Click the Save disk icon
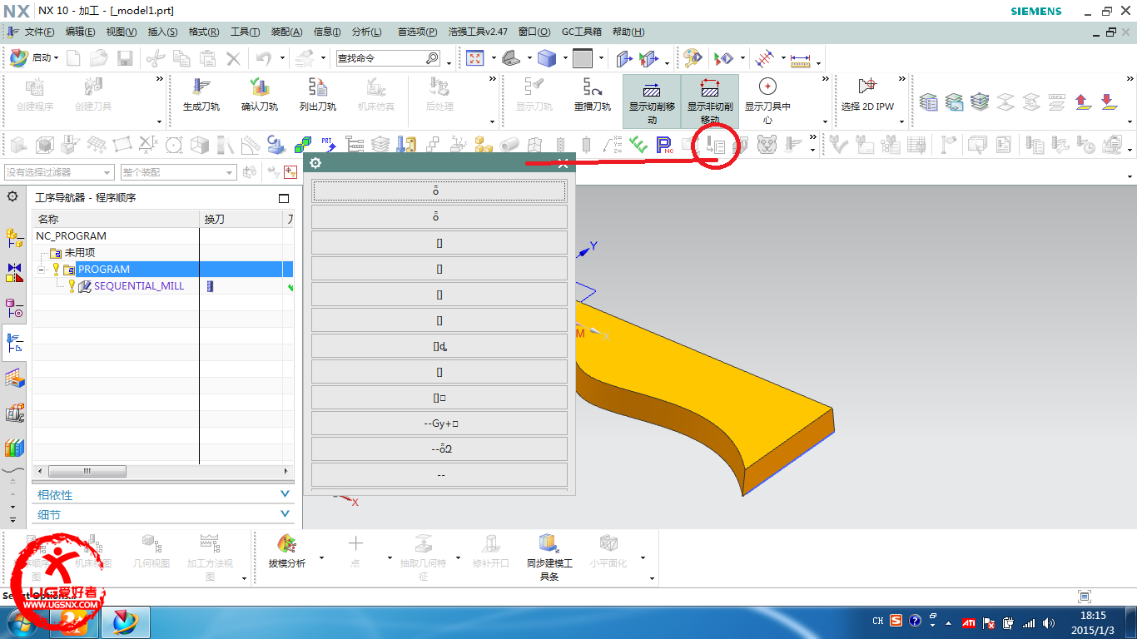This screenshot has width=1137, height=639. (125, 58)
